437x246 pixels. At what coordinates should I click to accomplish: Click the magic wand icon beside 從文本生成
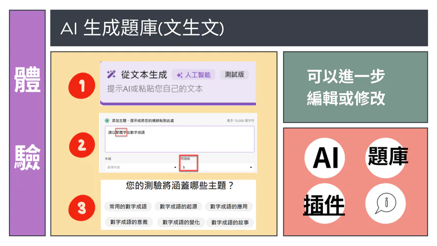(x=111, y=74)
